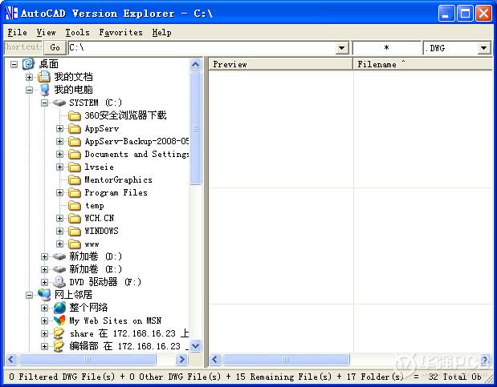
Task: Open the Tools menu
Action: [77, 32]
